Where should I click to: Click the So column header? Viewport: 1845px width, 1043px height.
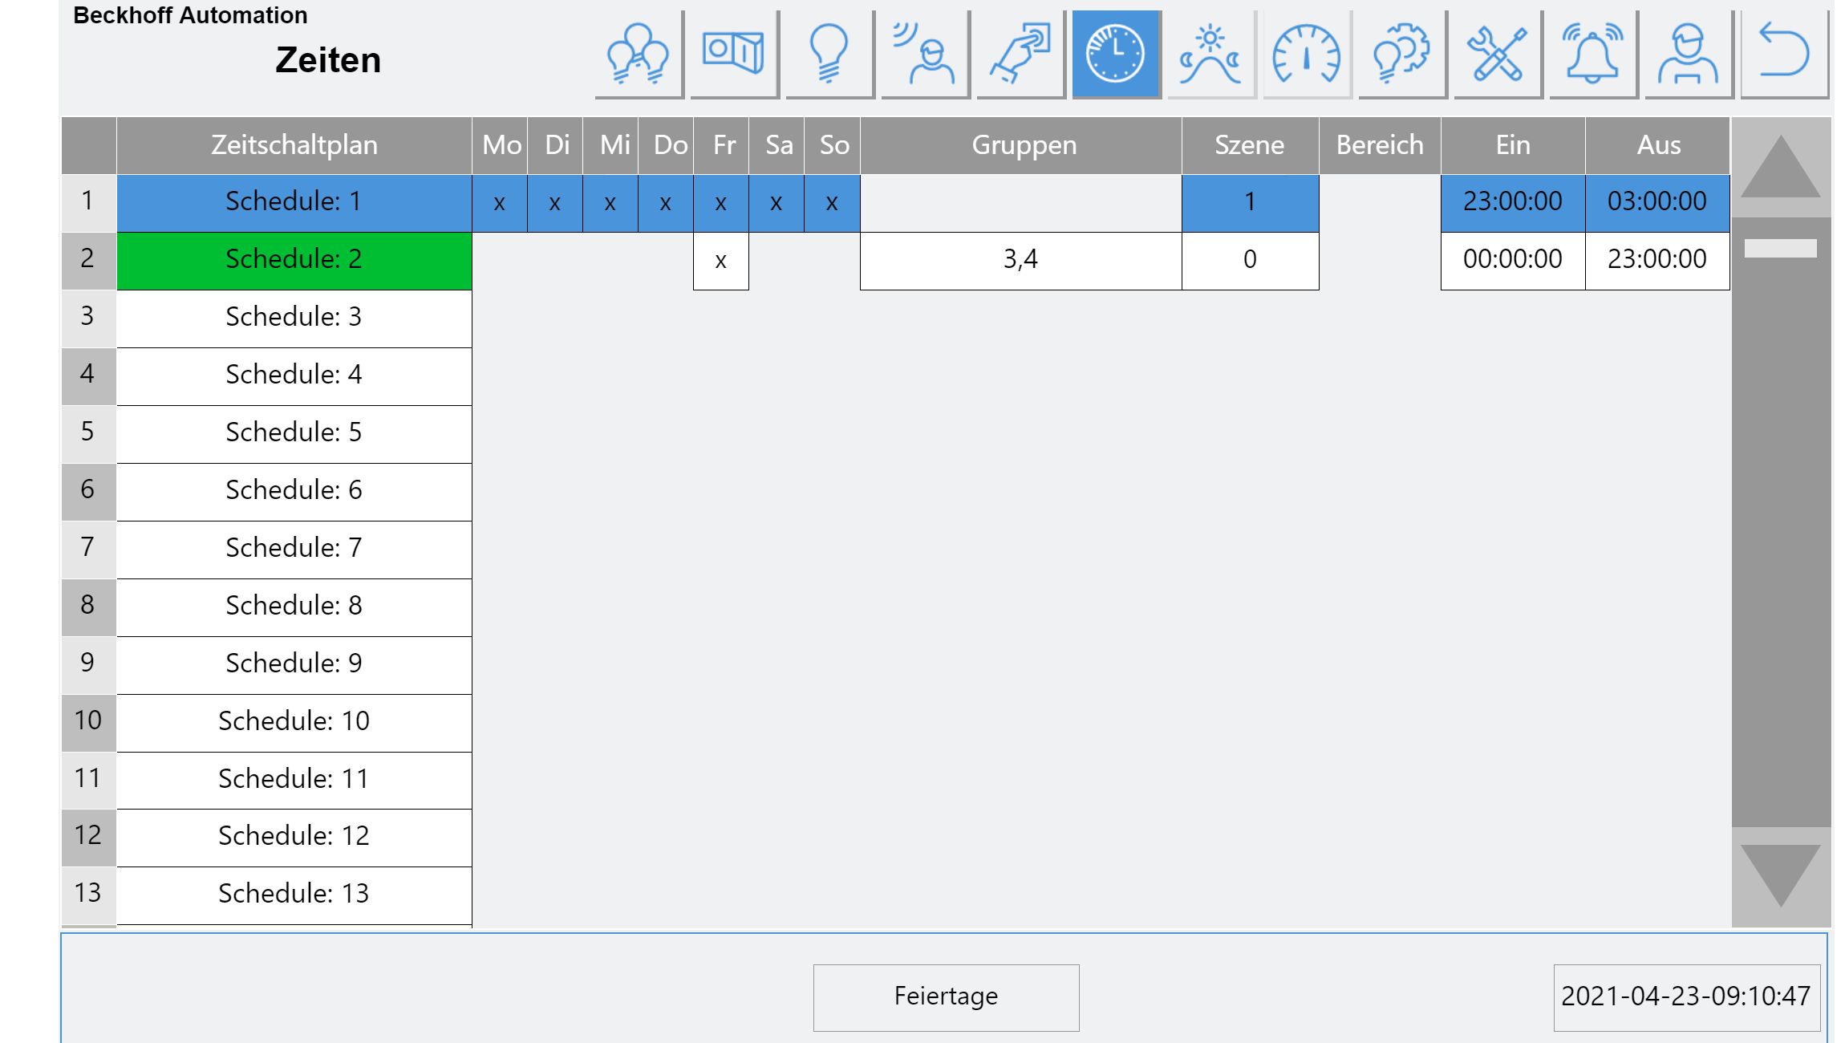832,145
